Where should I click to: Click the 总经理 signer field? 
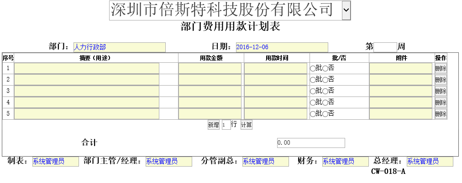click(x=430, y=162)
